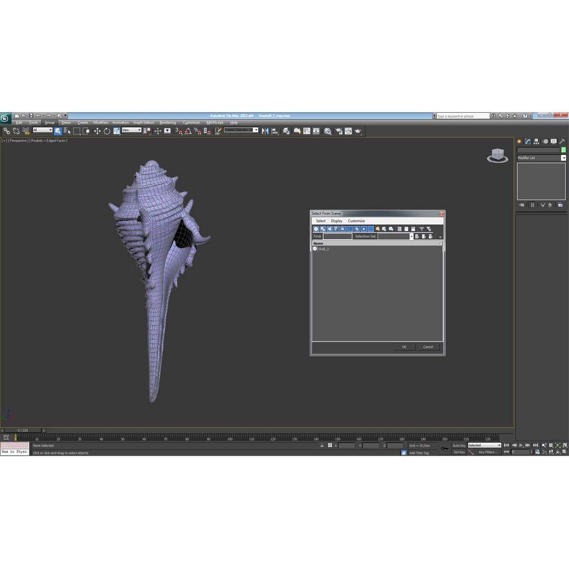
Task: Click Add Time Tag
Action: 419,453
